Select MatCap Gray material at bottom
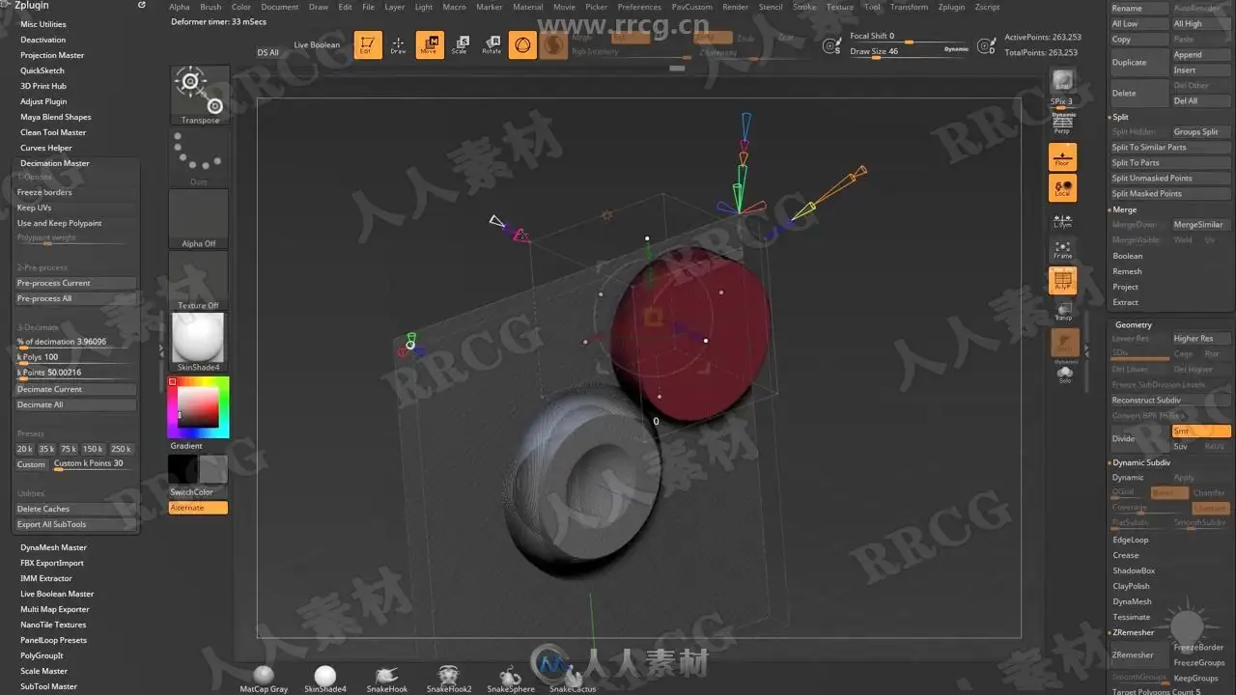 pos(264,680)
